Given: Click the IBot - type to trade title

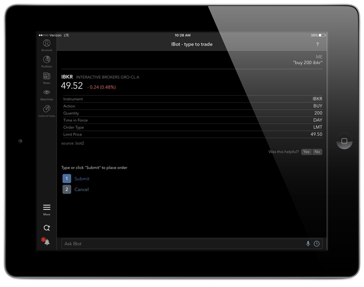Looking at the screenshot, I should (192, 44).
